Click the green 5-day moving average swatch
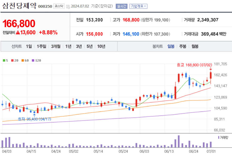The image size is (232, 157). [4, 60]
